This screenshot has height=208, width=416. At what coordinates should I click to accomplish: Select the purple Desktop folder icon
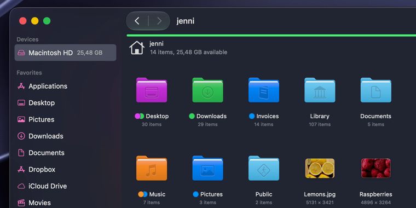click(152, 90)
